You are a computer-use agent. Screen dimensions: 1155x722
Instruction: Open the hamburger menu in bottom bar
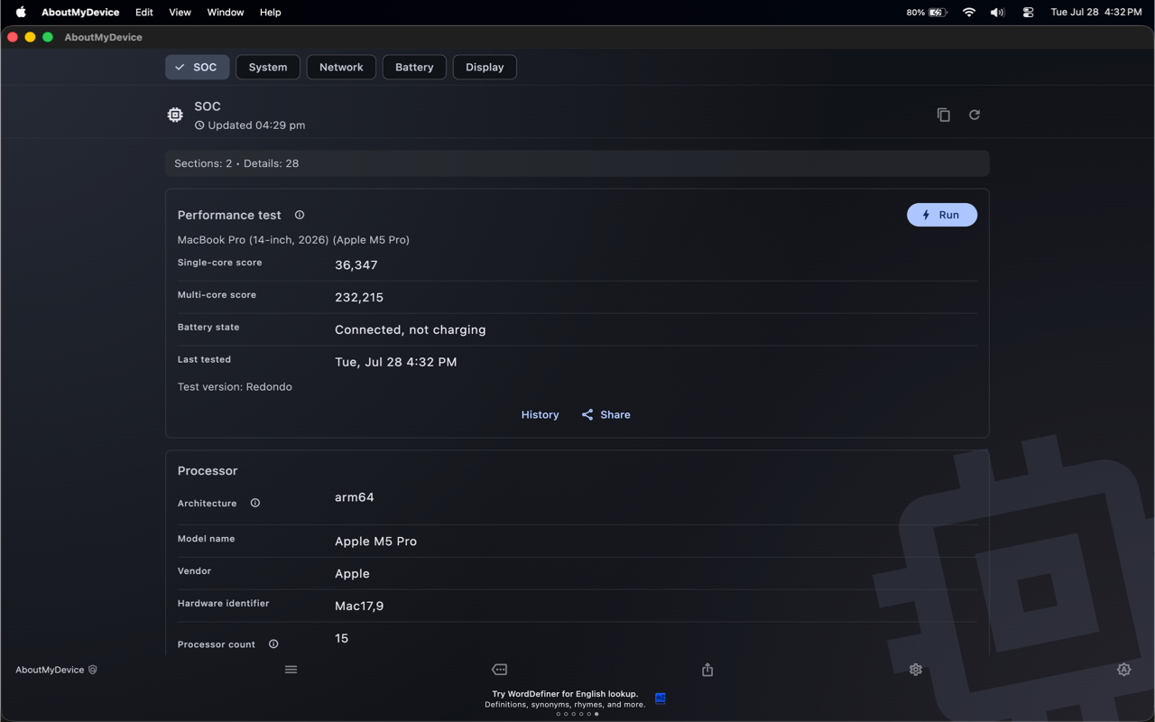pyautogui.click(x=291, y=670)
